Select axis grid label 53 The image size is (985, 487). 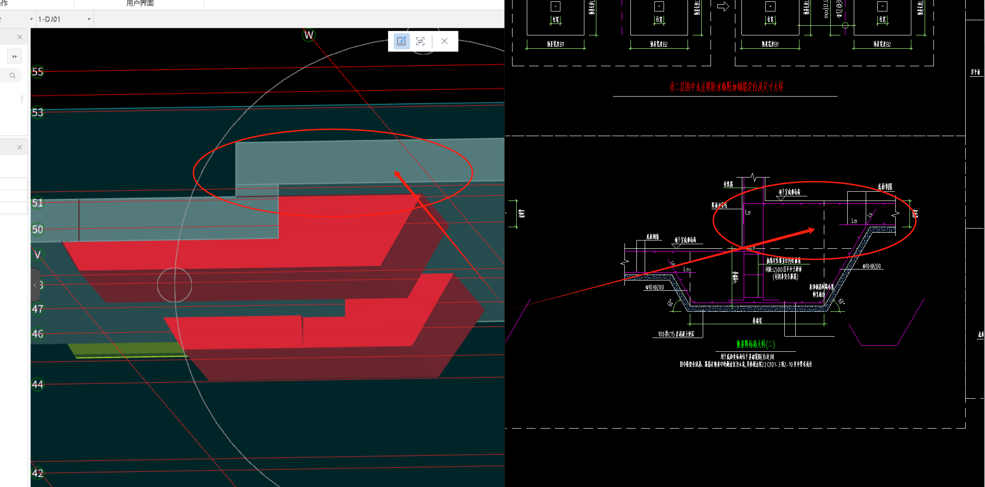pos(37,112)
